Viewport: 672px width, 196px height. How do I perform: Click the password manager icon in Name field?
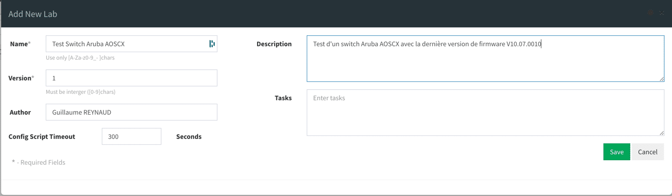pos(212,44)
